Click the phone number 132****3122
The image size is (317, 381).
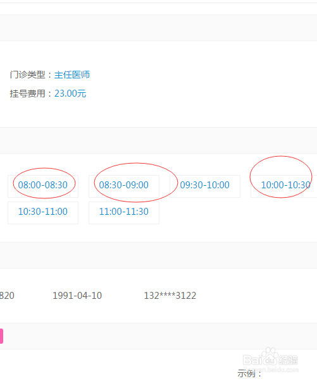[x=170, y=296]
